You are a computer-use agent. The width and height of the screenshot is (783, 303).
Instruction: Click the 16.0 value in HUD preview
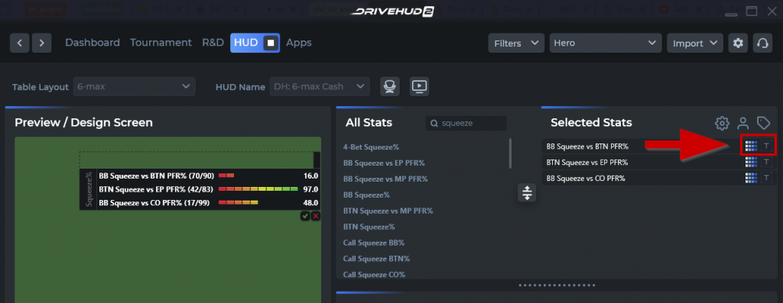coord(310,176)
